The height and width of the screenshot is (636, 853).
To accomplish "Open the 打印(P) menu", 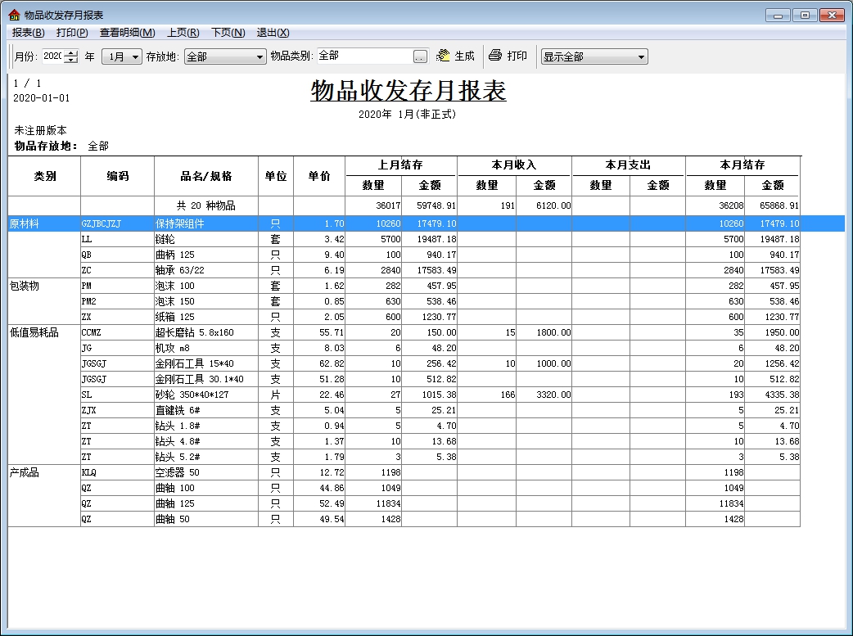I will (72, 33).
